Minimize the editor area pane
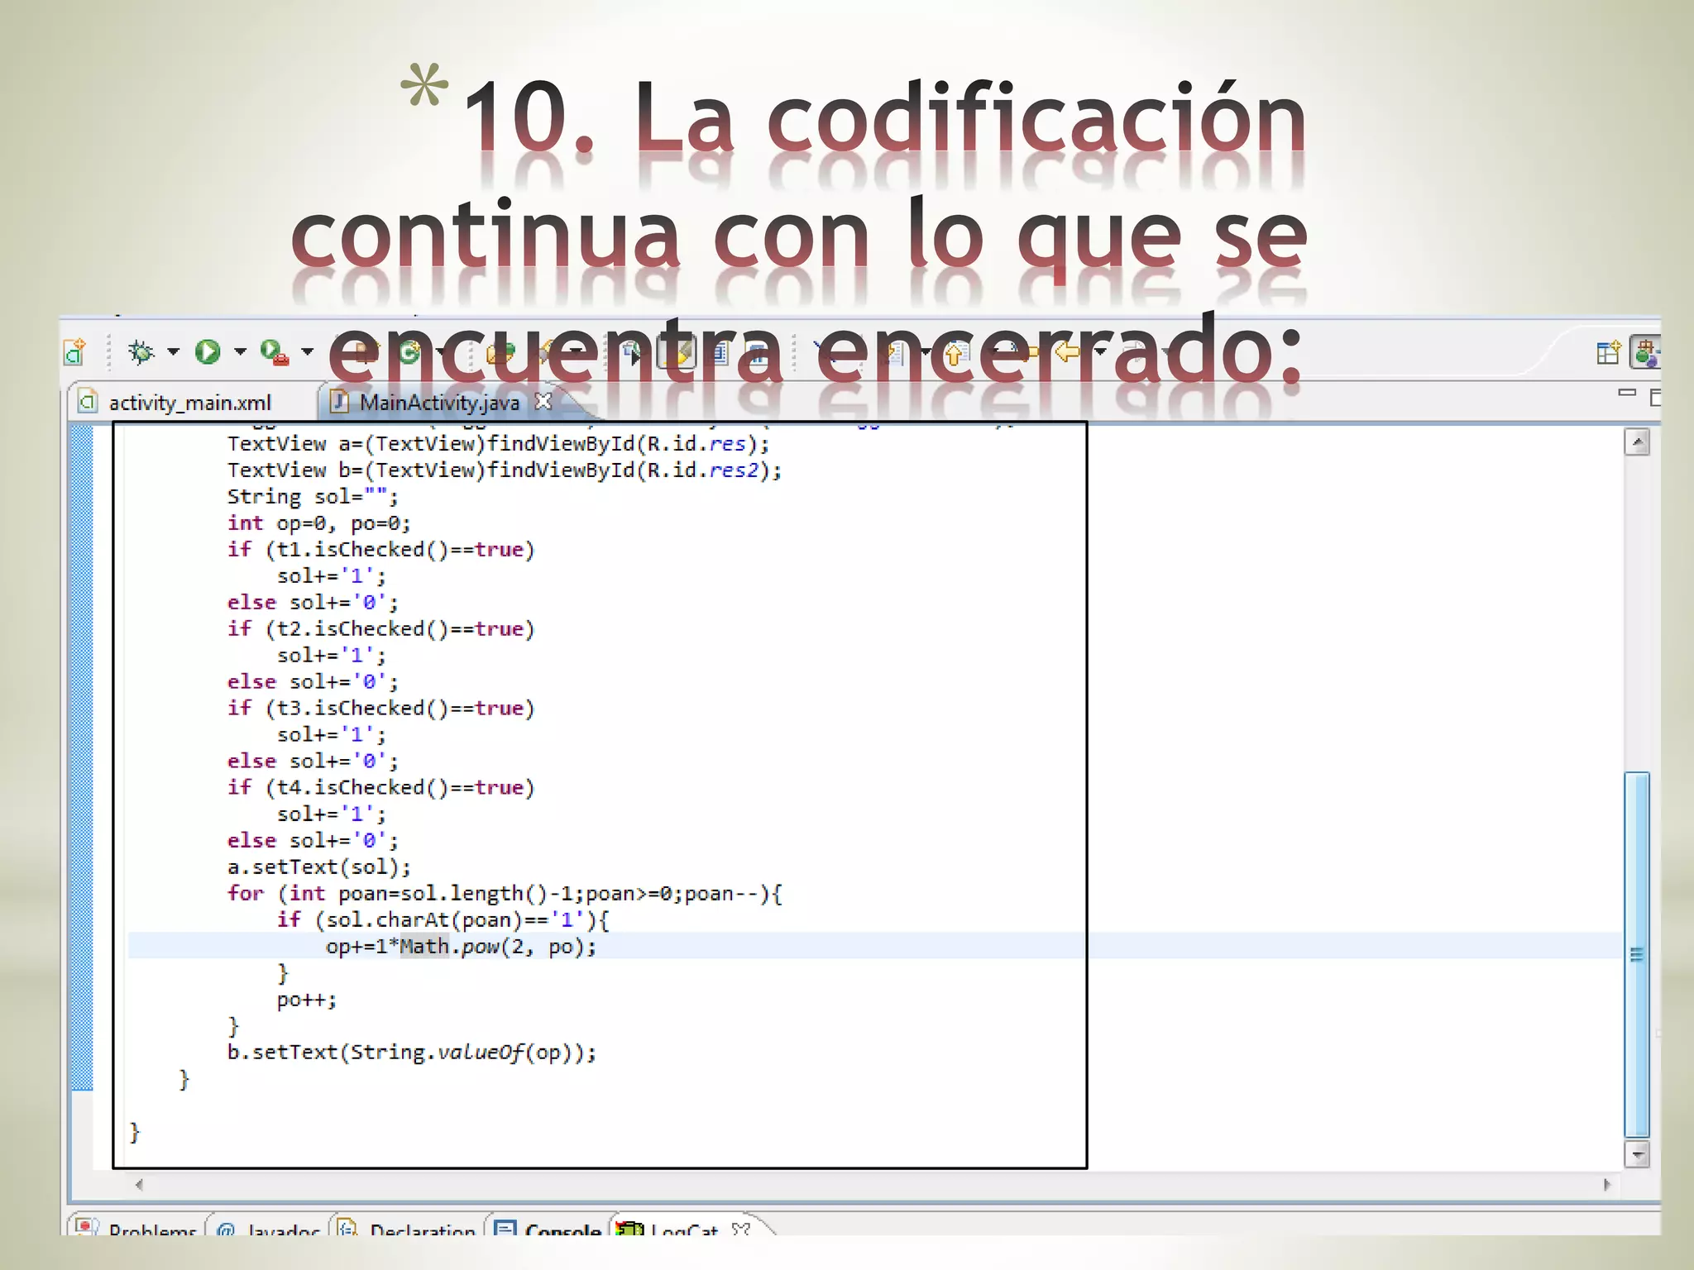The width and height of the screenshot is (1694, 1270). coord(1626,393)
